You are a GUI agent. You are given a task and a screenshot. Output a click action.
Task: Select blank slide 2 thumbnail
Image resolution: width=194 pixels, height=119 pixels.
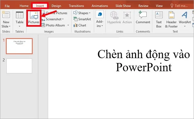(x=19, y=66)
